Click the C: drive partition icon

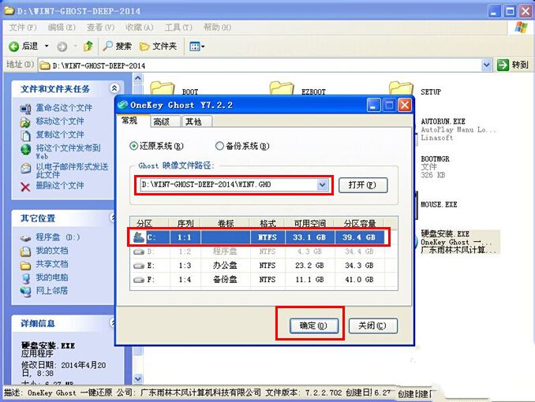[x=139, y=236]
